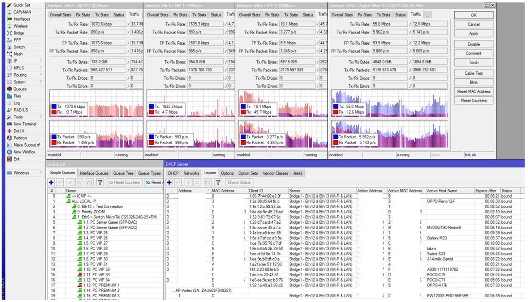Screen dimensions: 528x302
Task: Launch New WinBox from the sidebar
Action: pos(24,152)
